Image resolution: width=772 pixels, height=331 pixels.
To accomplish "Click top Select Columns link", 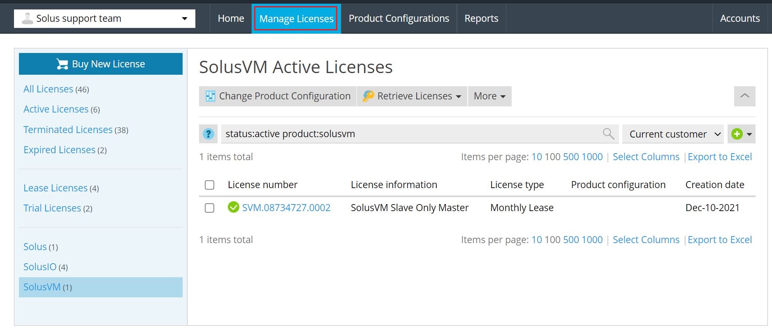I will coord(646,157).
